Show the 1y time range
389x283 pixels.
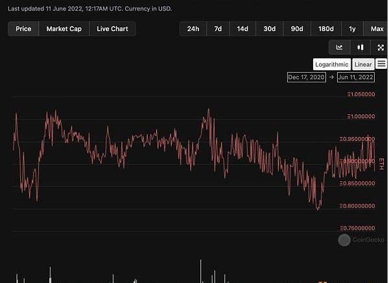pos(352,29)
